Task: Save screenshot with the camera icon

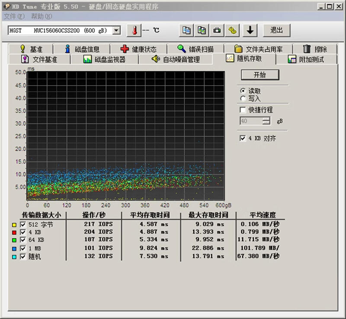Action: point(217,30)
